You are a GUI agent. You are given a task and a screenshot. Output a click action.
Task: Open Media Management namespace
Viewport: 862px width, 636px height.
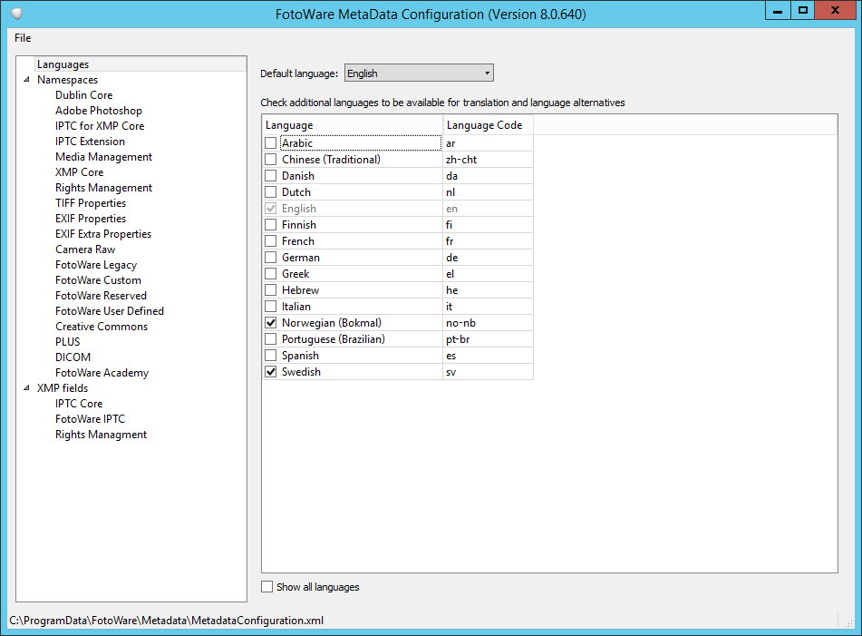(x=103, y=157)
